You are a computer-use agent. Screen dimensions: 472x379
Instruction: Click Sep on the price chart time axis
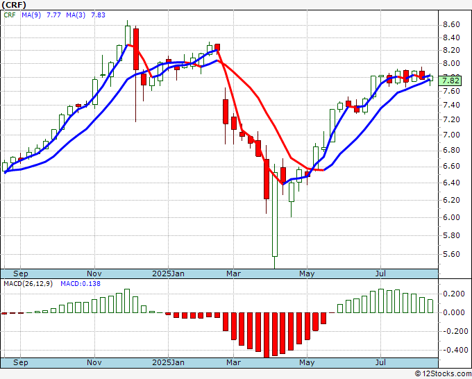tap(20, 273)
